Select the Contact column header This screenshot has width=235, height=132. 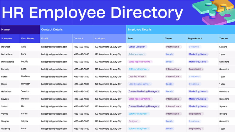pyautogui.click(x=83, y=39)
